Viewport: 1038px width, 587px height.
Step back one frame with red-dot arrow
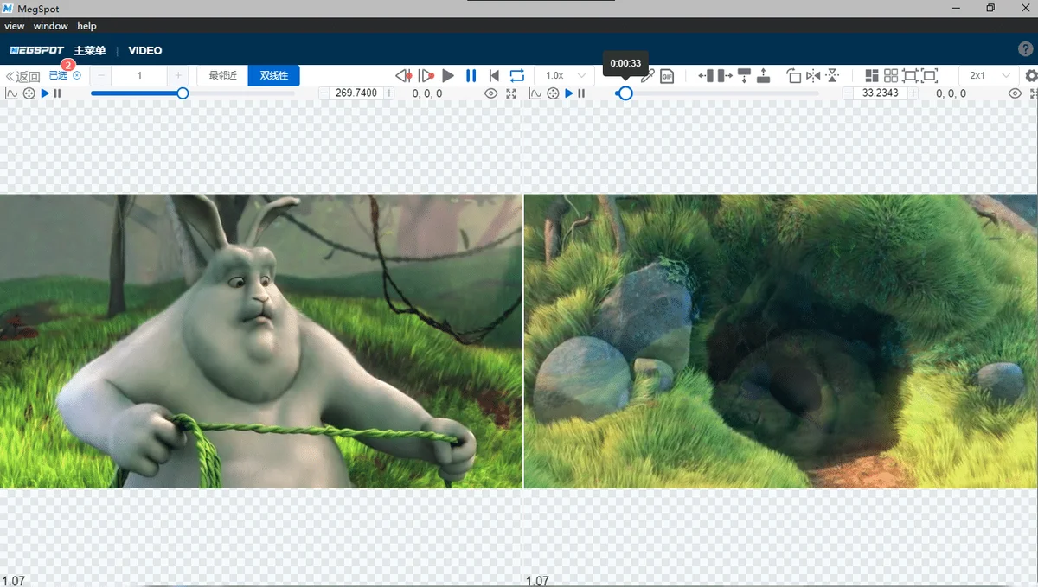[x=405, y=76]
